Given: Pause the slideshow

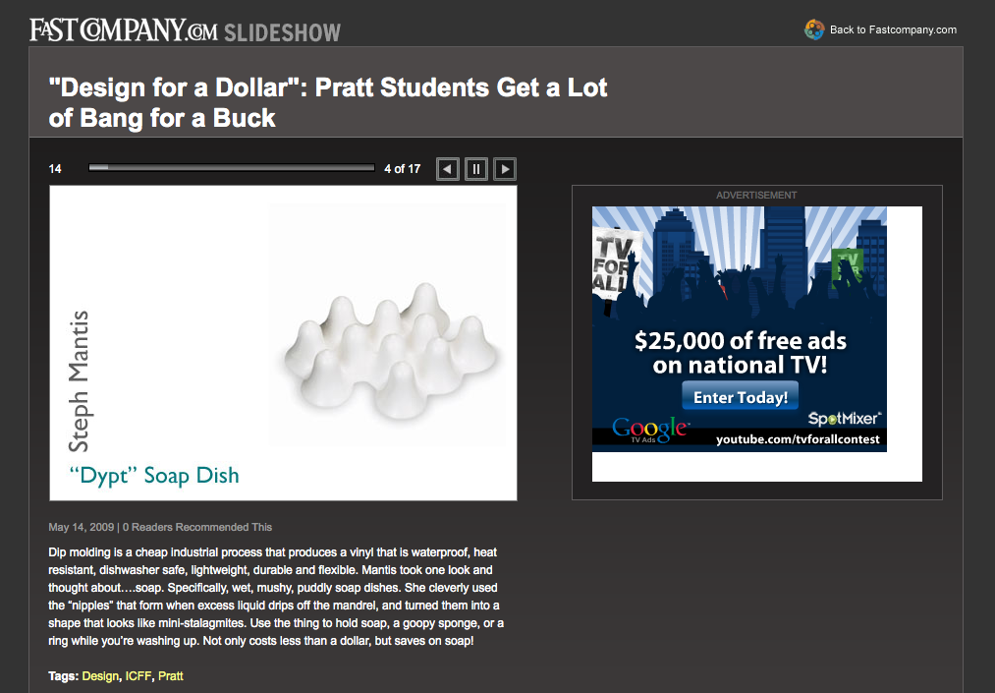Looking at the screenshot, I should click(476, 169).
